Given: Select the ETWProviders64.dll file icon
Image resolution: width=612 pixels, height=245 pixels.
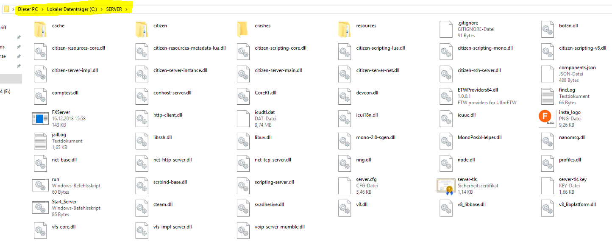Looking at the screenshot, I should point(446,96).
